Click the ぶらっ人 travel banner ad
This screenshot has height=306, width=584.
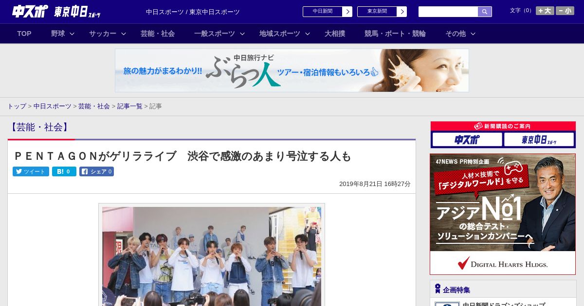(x=292, y=70)
